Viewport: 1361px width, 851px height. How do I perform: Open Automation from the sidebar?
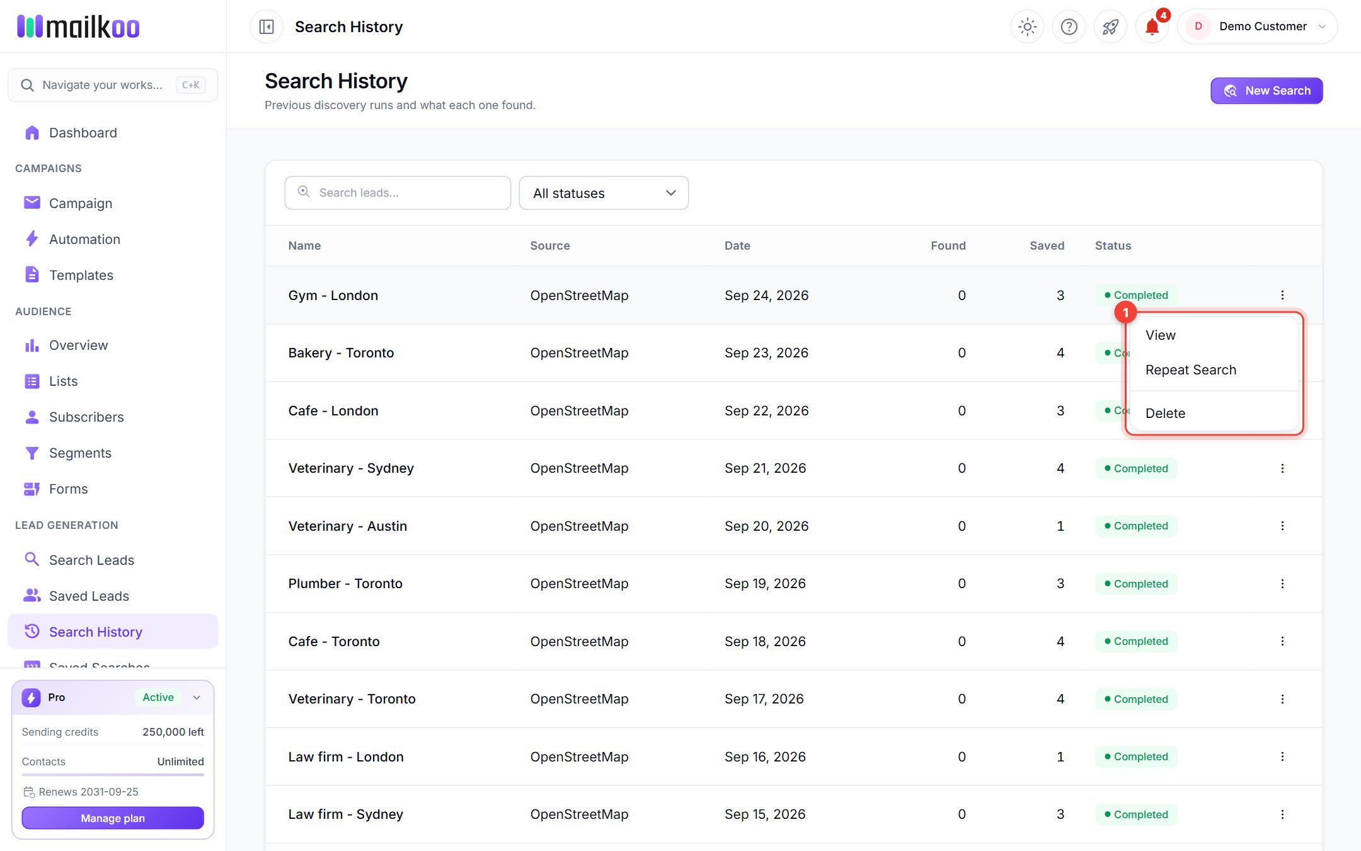pyautogui.click(x=113, y=239)
